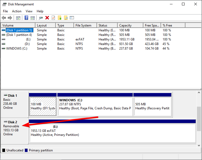Sort by the Layout column header
This screenshot has height=160, width=202.
45,25
